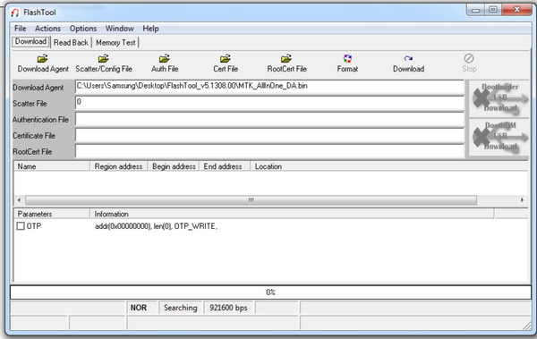Select RootCert File toolbar icon

[x=286, y=64]
